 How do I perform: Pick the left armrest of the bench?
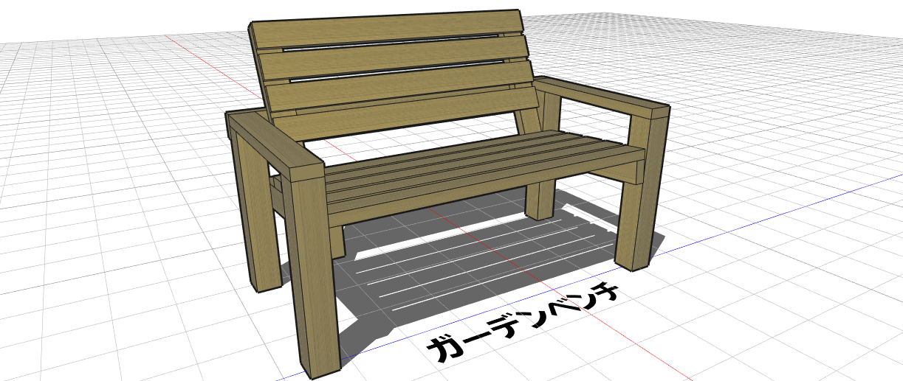(275, 145)
